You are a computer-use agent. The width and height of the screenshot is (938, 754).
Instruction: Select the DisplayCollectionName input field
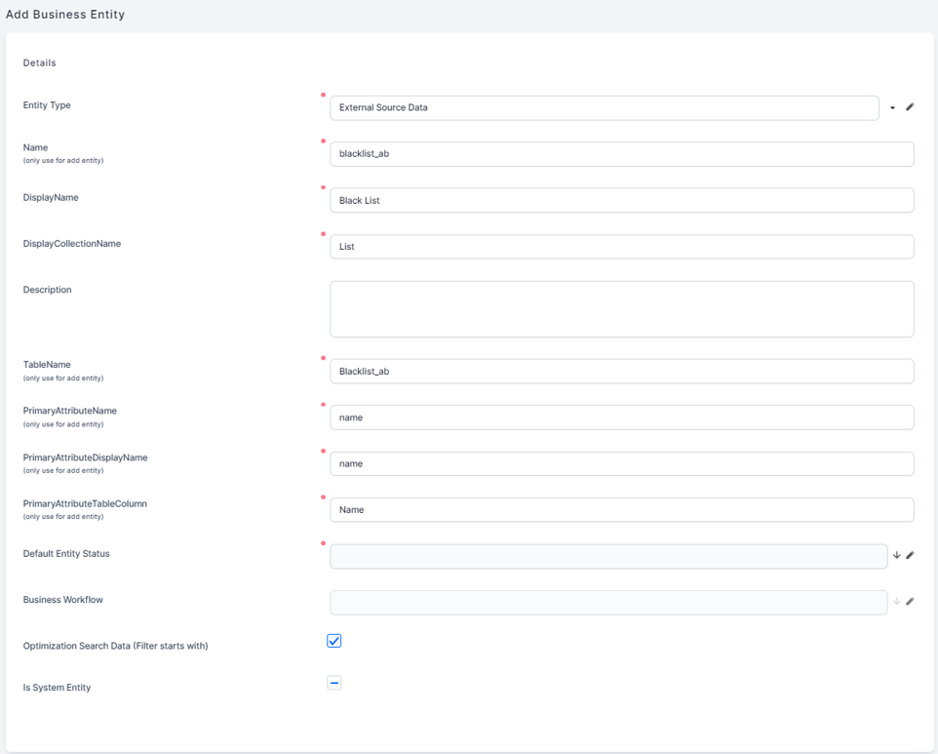(x=621, y=247)
